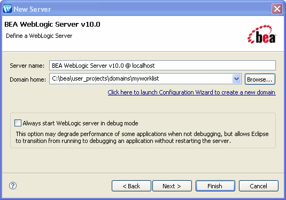This screenshot has width=286, height=200.
Task: Click the debug mode description text
Action: click(x=142, y=138)
